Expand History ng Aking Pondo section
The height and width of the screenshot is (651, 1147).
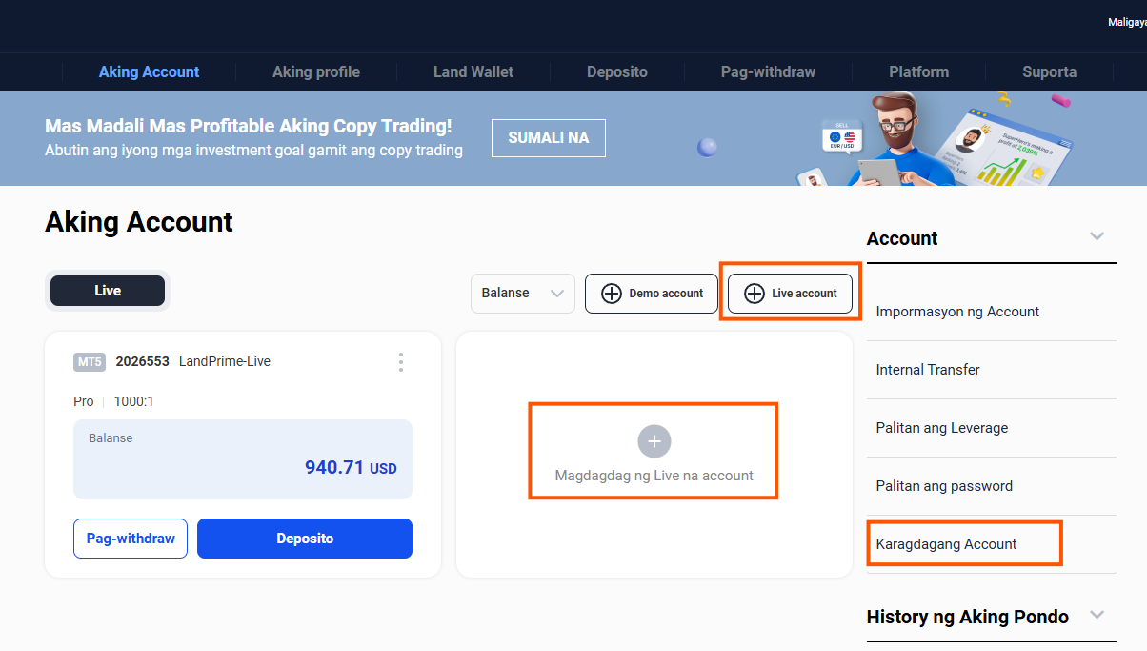1095,617
